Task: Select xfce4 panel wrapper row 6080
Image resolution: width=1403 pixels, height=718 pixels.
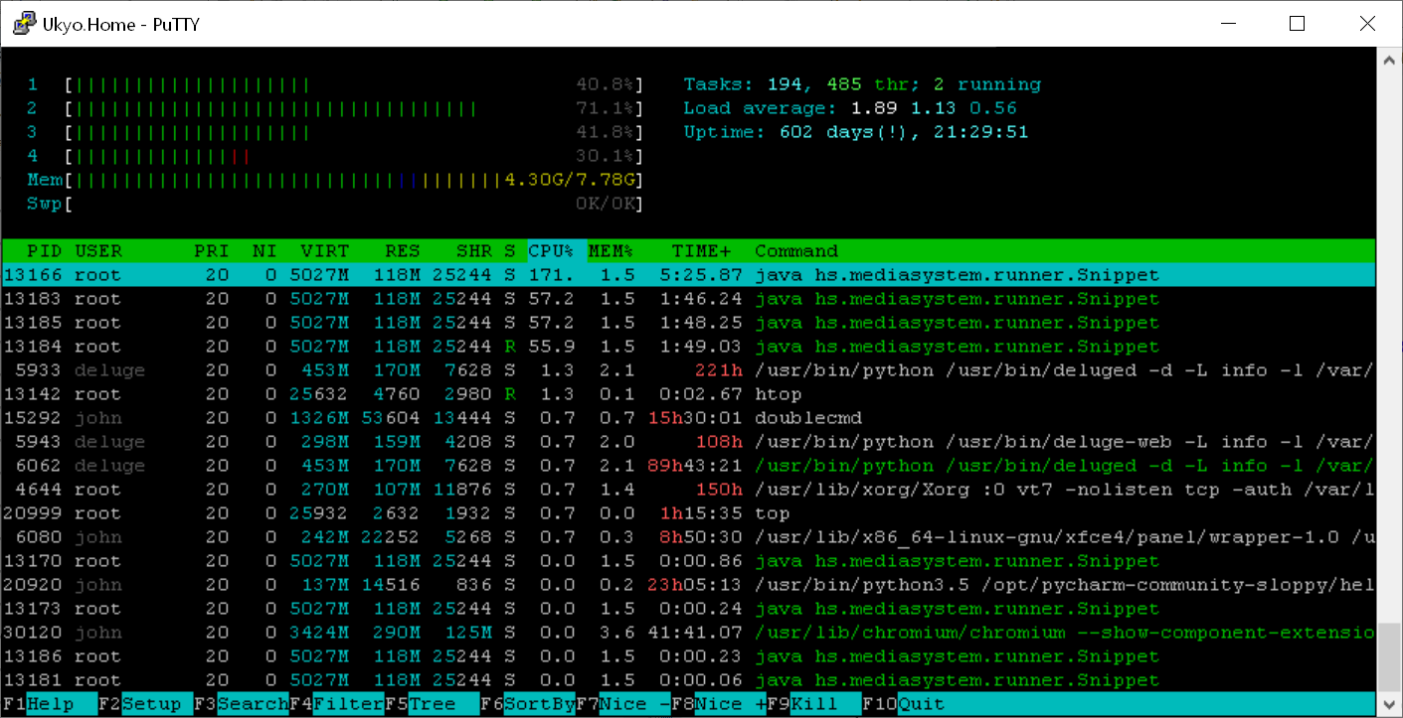Action: [689, 537]
